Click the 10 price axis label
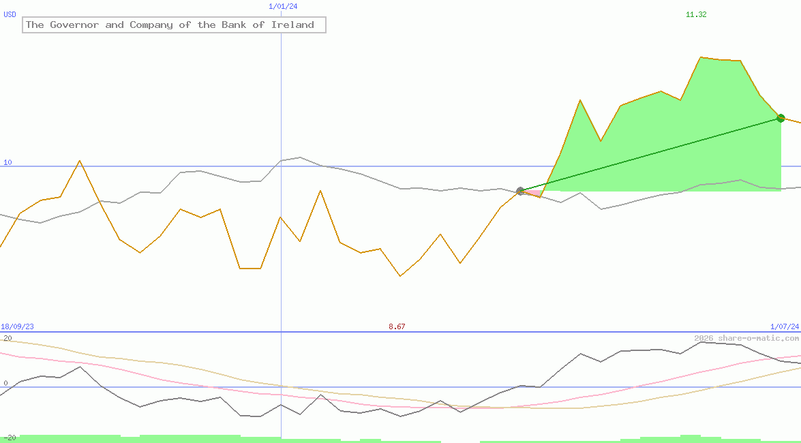The height and width of the screenshot is (443, 801). click(7, 162)
